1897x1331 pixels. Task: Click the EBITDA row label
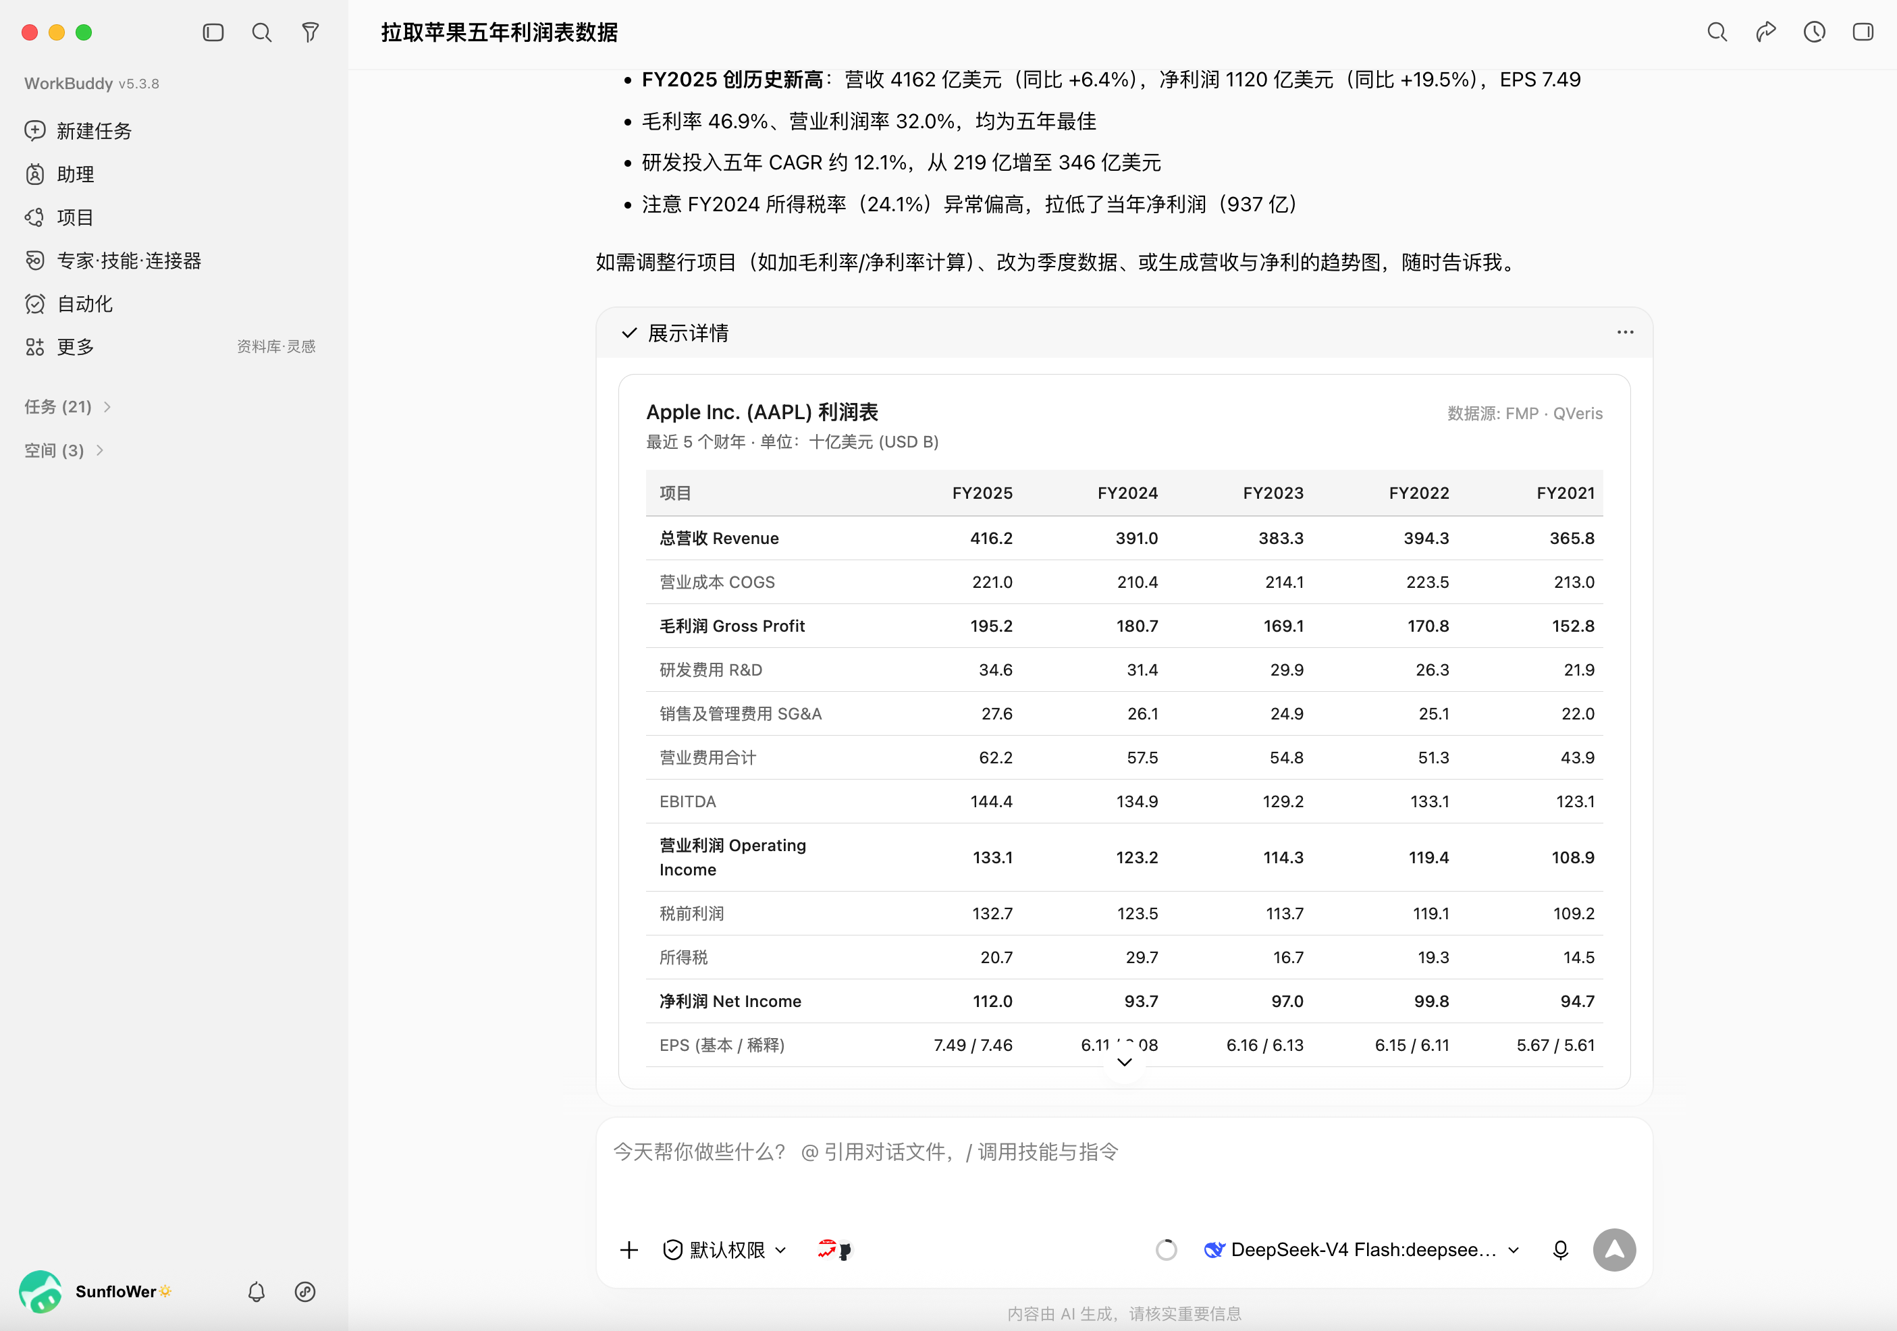pyautogui.click(x=687, y=801)
